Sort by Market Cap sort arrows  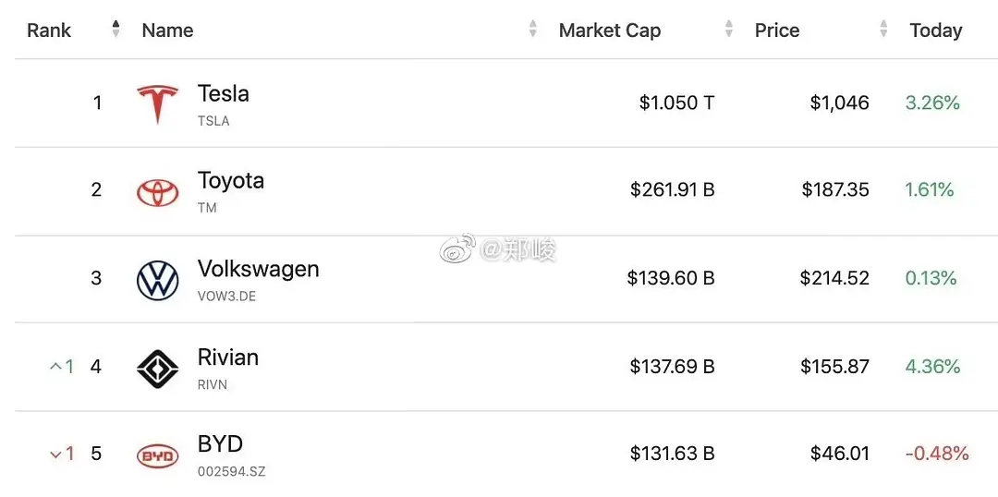coord(729,30)
